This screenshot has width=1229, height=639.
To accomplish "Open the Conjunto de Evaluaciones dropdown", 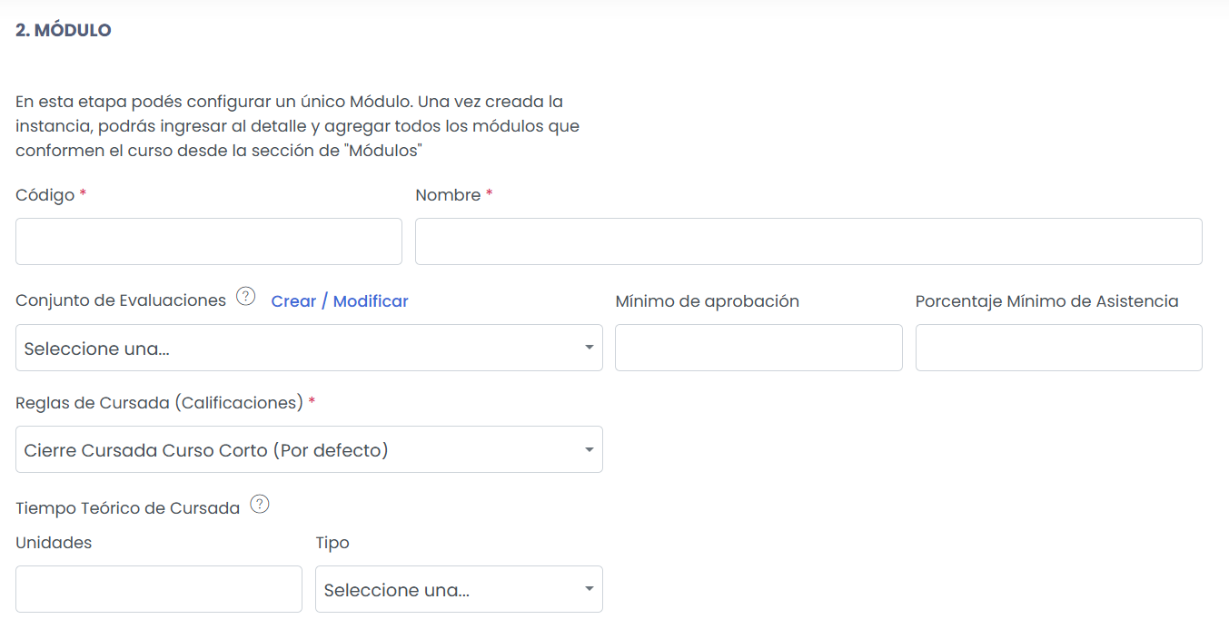I will point(309,348).
